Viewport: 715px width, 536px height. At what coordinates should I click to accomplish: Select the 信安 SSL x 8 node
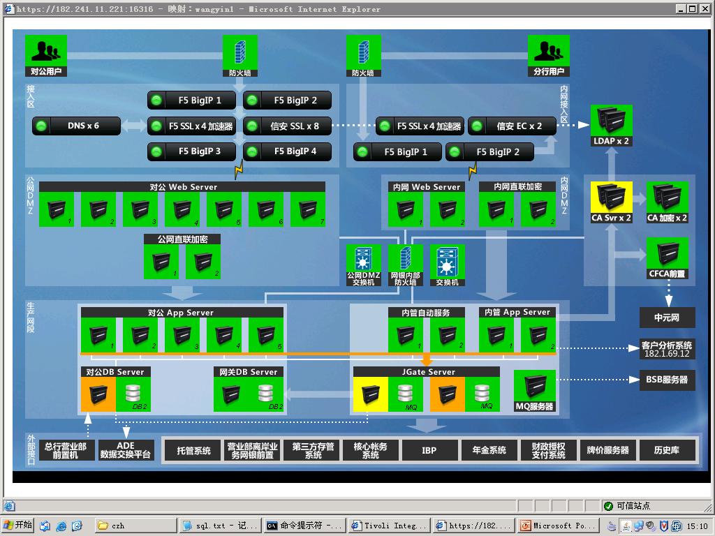point(287,126)
